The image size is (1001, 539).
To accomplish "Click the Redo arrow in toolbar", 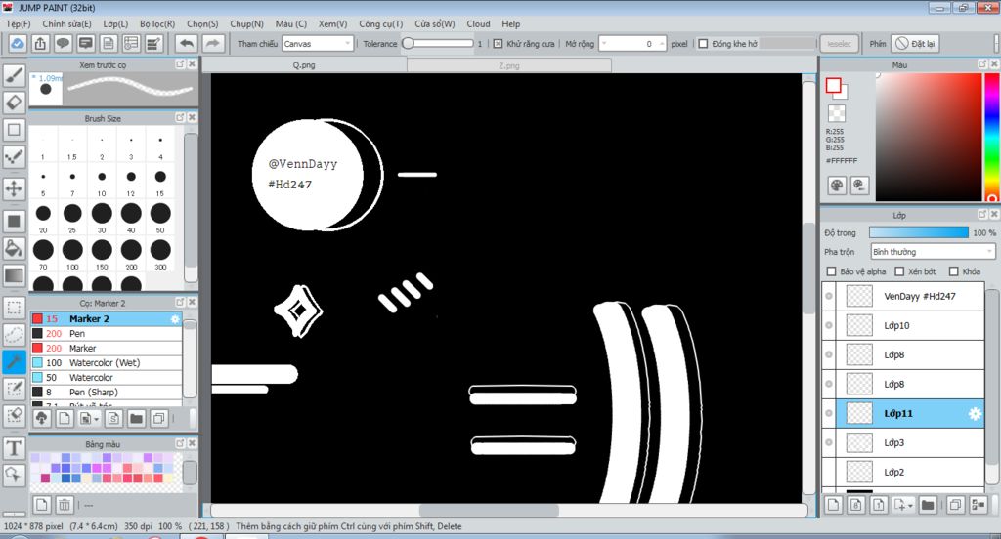I will coord(212,43).
